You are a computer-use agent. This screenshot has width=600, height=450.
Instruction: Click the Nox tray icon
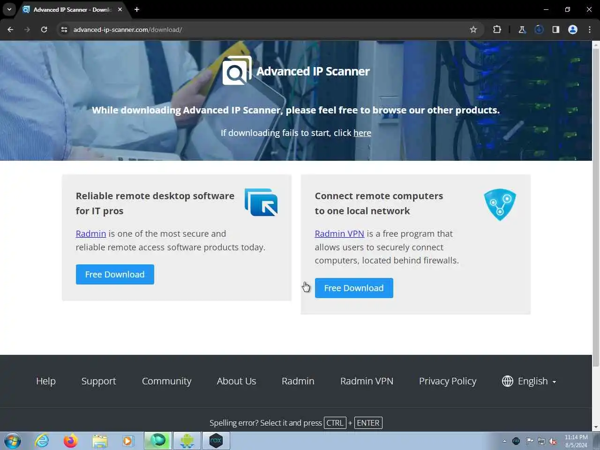[516, 441]
